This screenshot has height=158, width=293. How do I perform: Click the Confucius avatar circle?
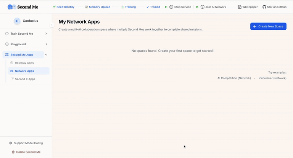pyautogui.click(x=17, y=21)
